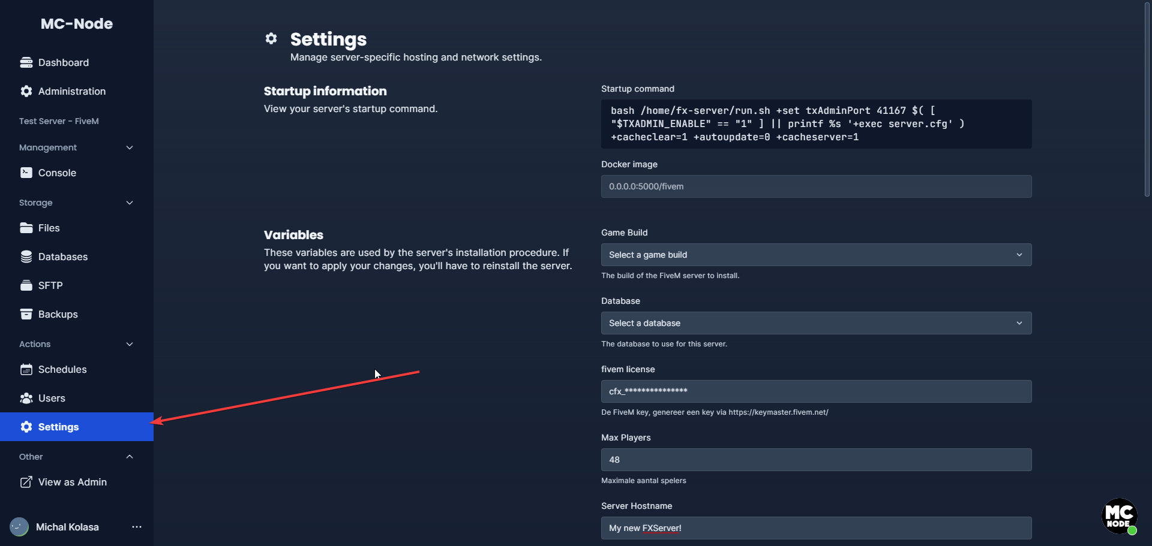Go to Dashboard
Image resolution: width=1152 pixels, height=546 pixels.
click(x=77, y=62)
